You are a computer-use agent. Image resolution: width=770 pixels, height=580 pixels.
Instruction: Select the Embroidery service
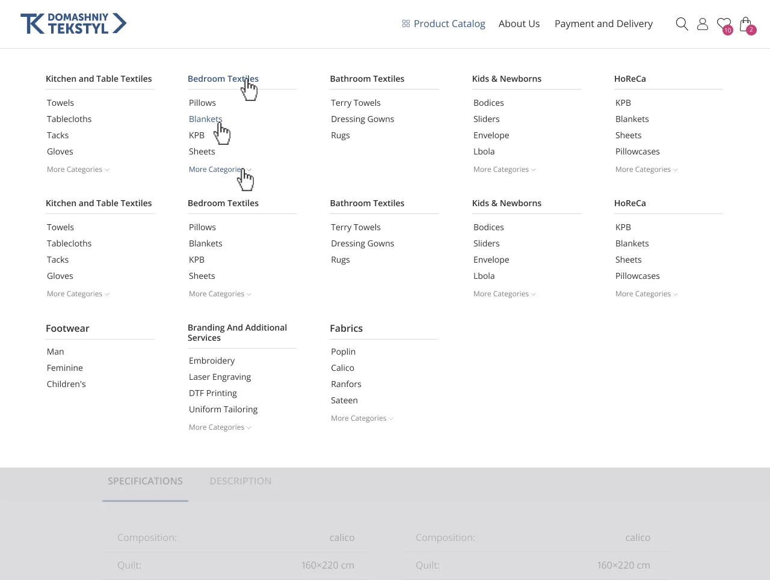click(212, 361)
